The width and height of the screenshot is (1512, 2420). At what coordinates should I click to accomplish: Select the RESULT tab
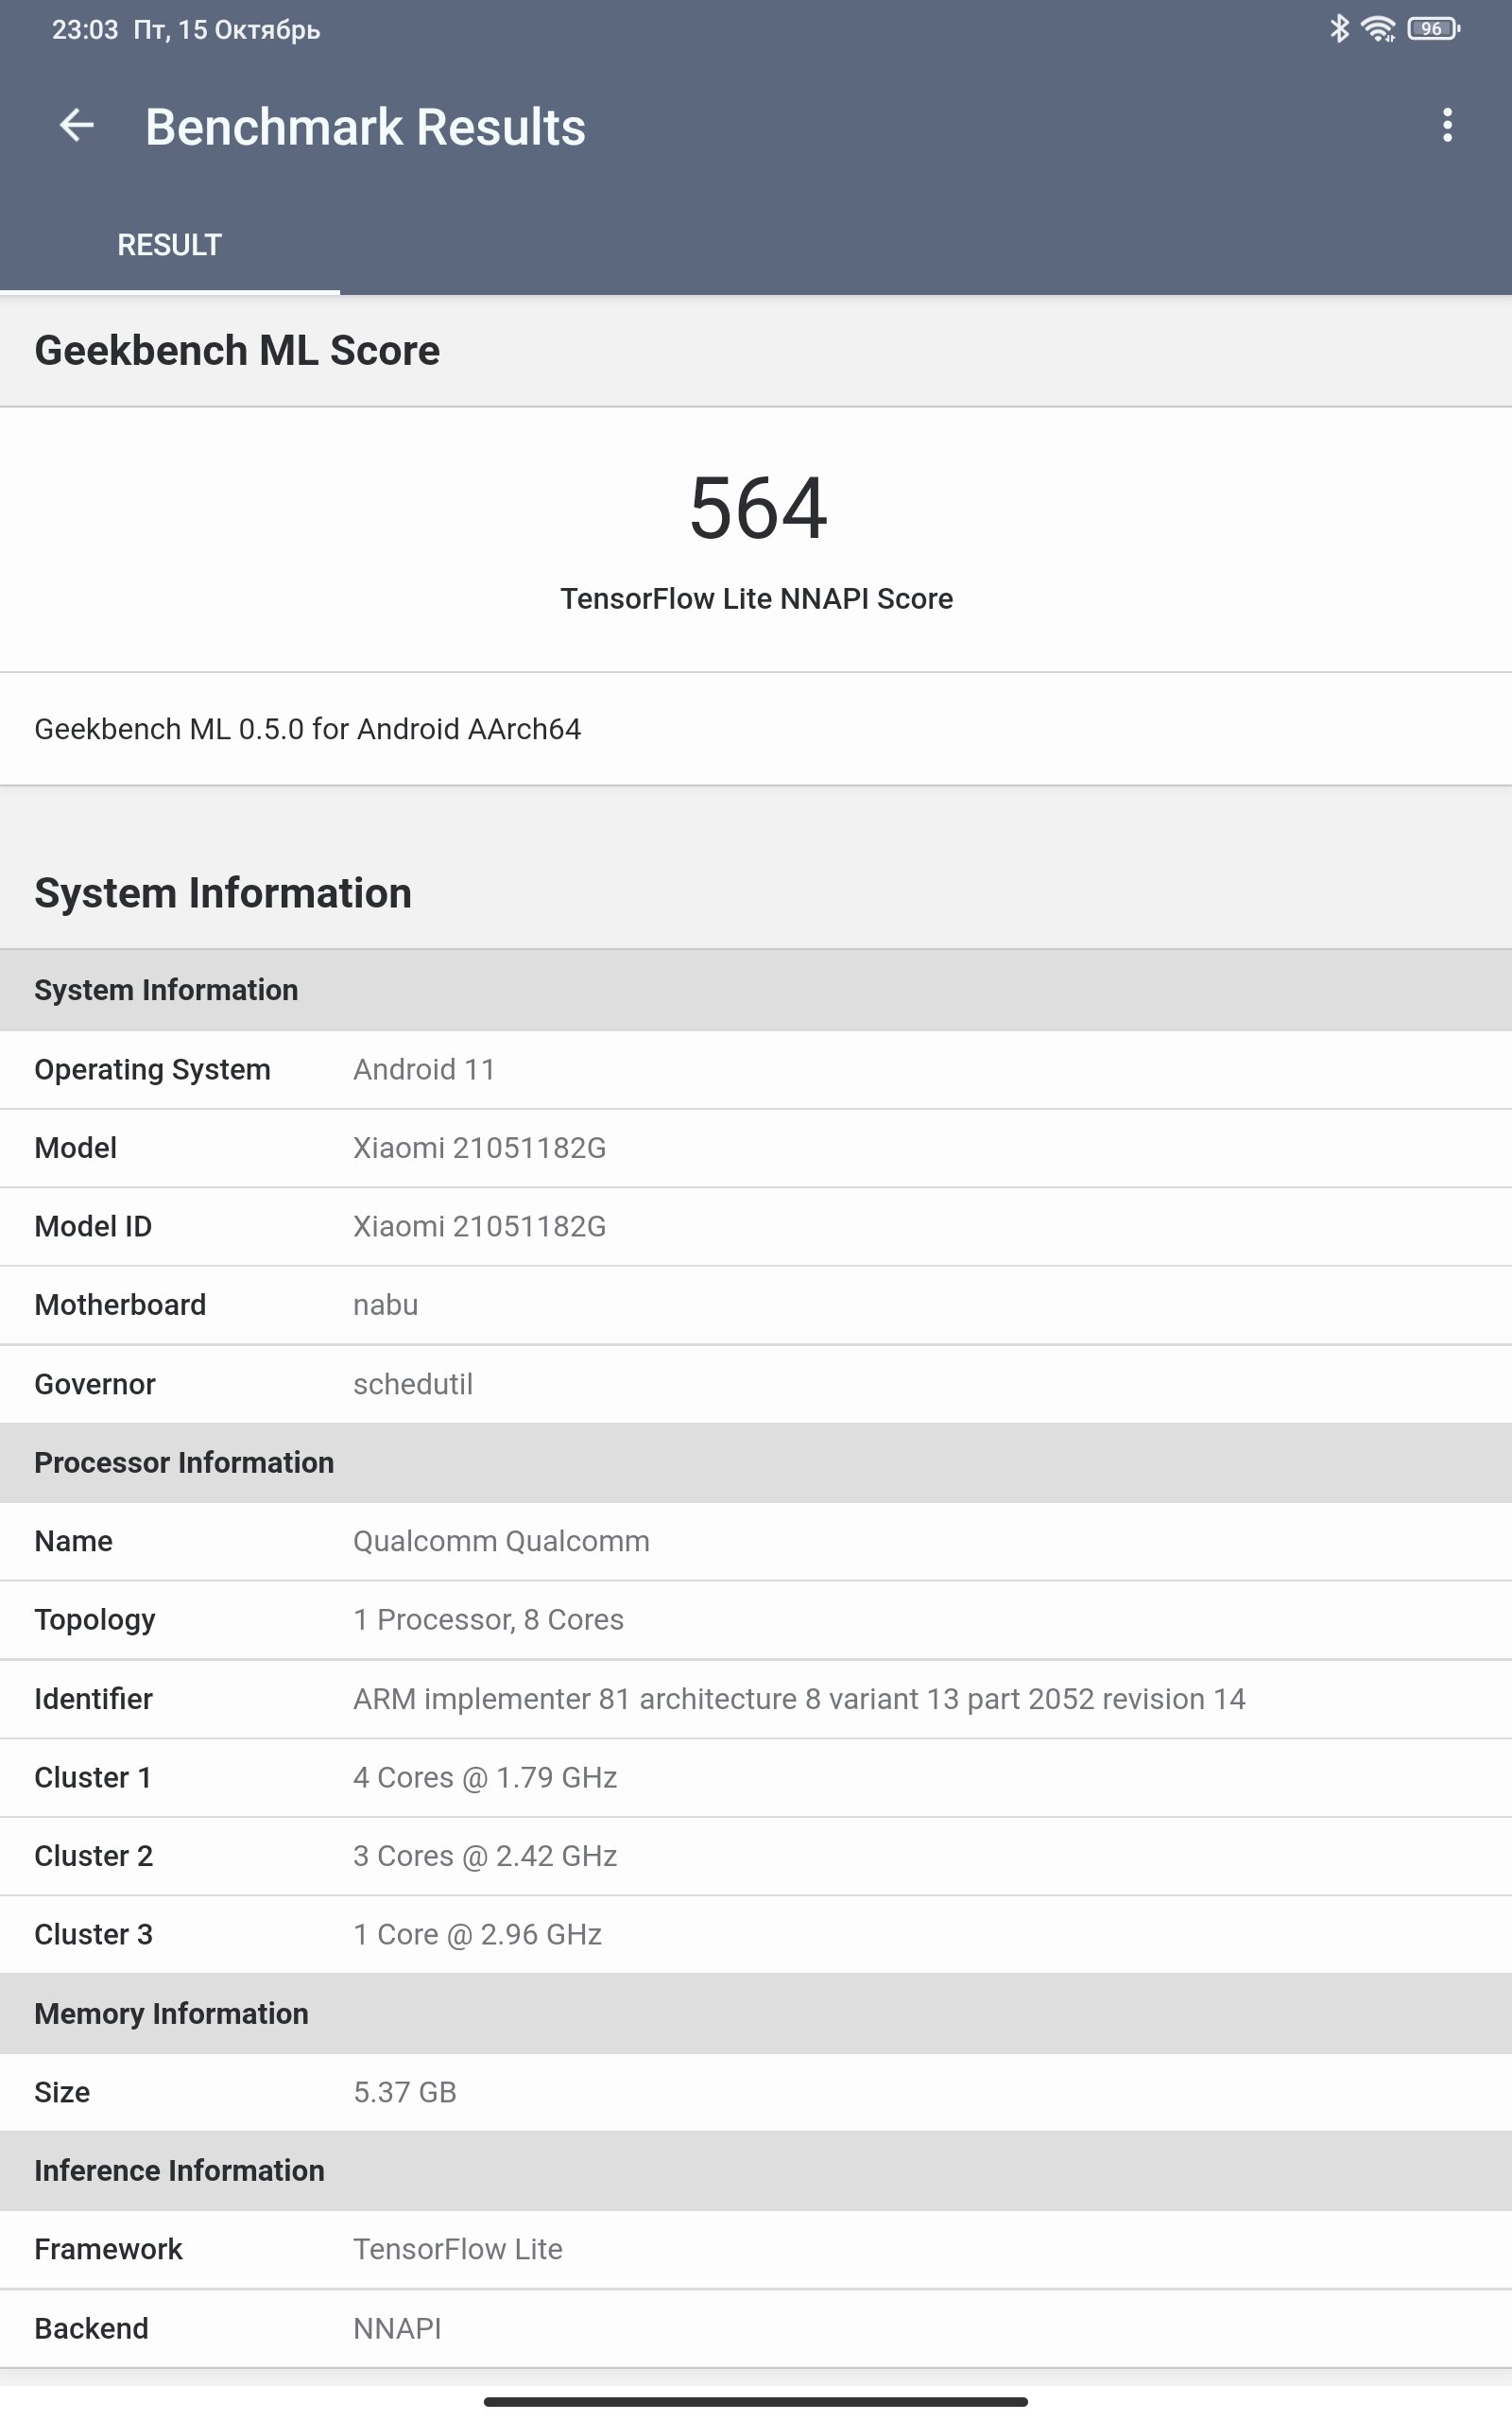[169, 245]
